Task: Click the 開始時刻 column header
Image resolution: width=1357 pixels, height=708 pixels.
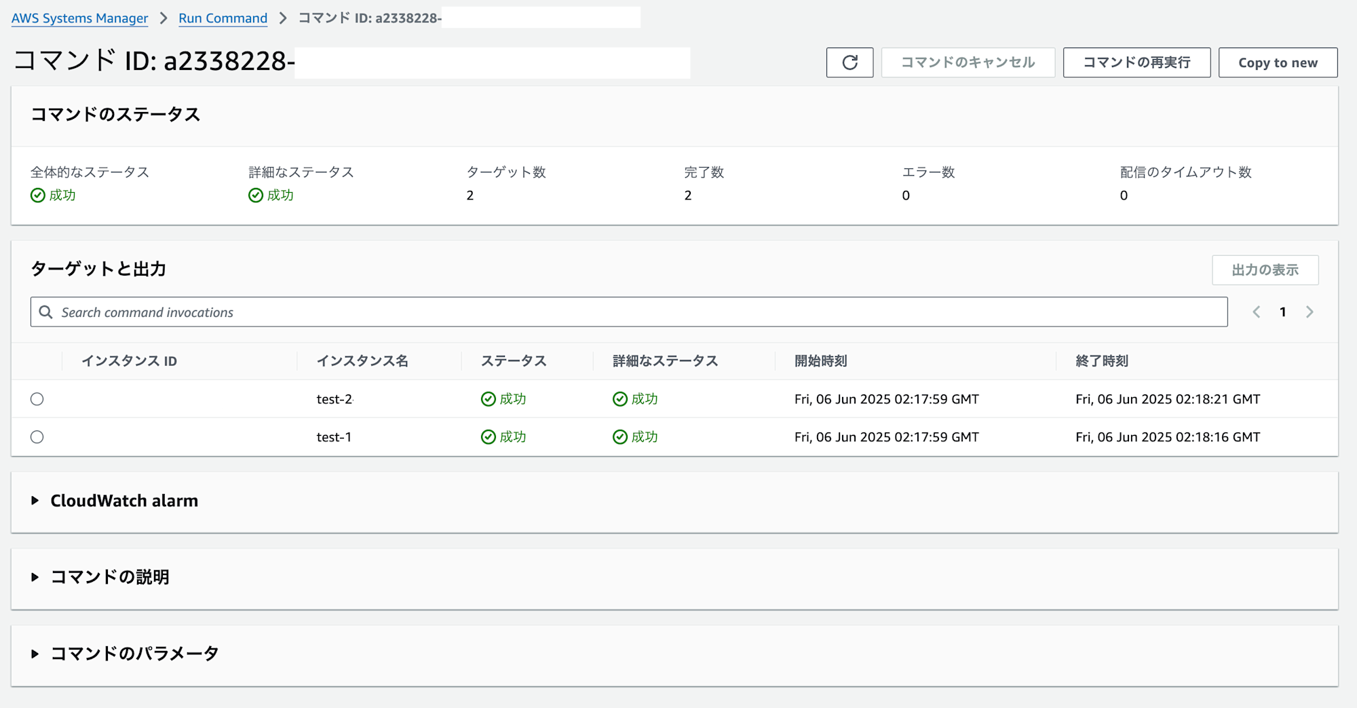Action: [820, 361]
